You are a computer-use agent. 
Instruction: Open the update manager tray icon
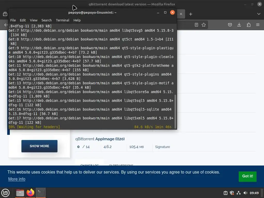pyautogui.click(x=225, y=193)
